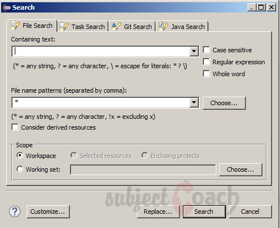Open the Git Search tab
This screenshot has height=228, width=280.
(x=132, y=26)
